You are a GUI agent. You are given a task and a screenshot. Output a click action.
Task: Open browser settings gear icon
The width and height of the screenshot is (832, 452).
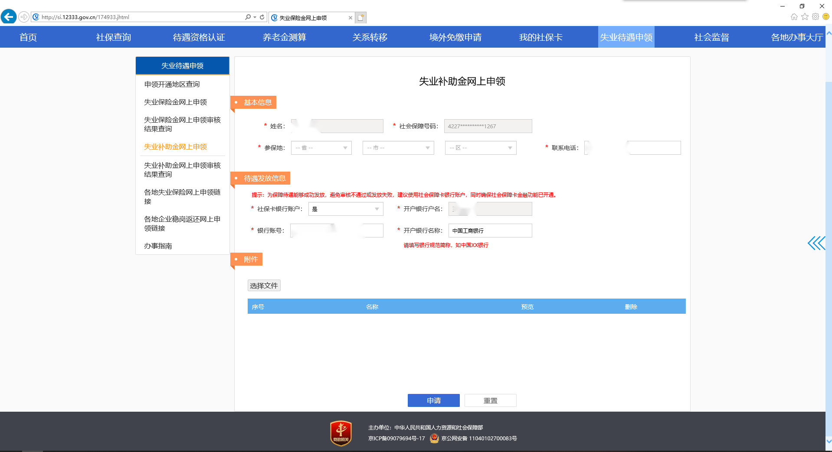tap(816, 17)
